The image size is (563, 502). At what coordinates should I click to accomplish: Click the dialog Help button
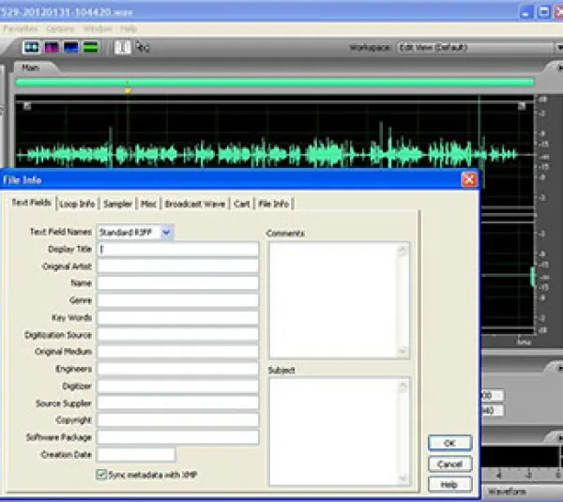point(449,485)
